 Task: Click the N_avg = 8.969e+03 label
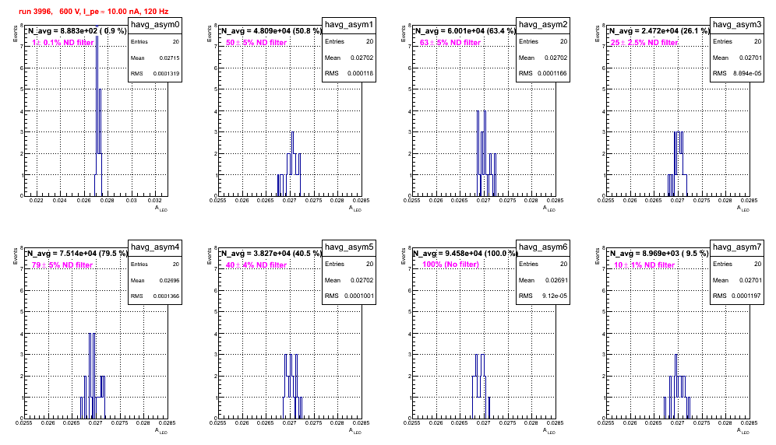(658, 253)
